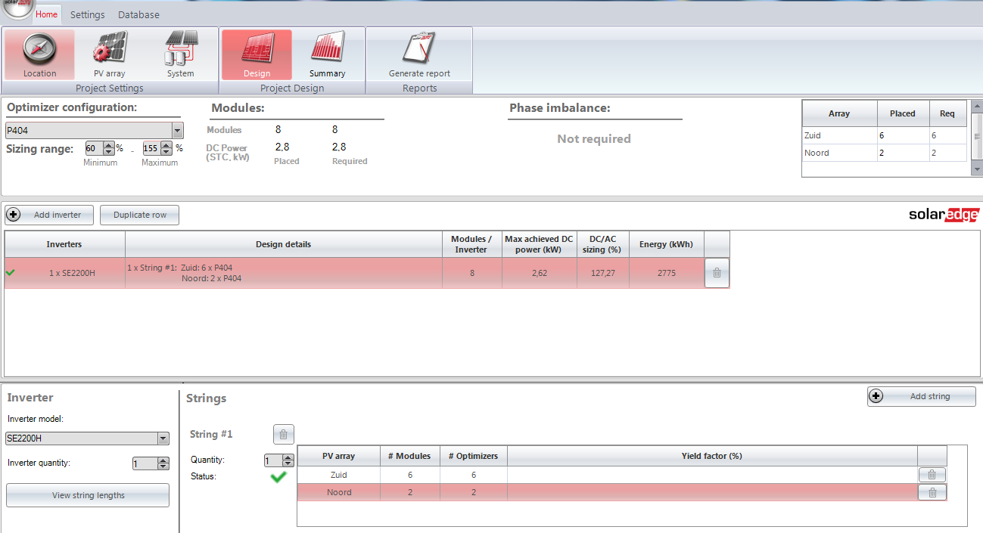Viewport: 983px width, 533px height.
Task: Open the System settings icon
Action: [181, 55]
